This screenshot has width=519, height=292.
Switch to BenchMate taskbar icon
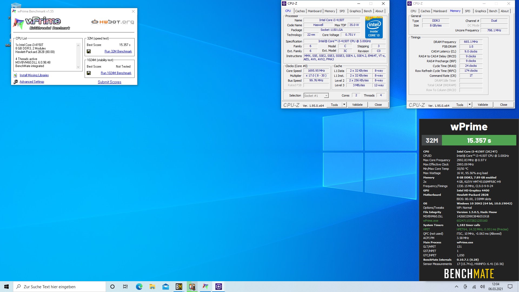coord(179,287)
